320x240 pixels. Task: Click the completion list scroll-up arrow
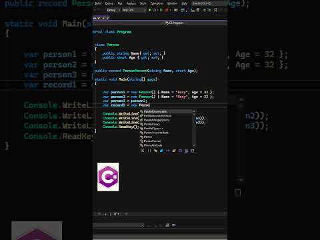click(x=194, y=111)
